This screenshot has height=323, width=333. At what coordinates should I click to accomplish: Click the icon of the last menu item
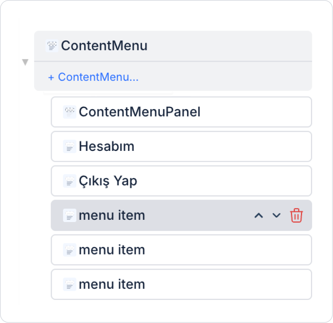69,284
